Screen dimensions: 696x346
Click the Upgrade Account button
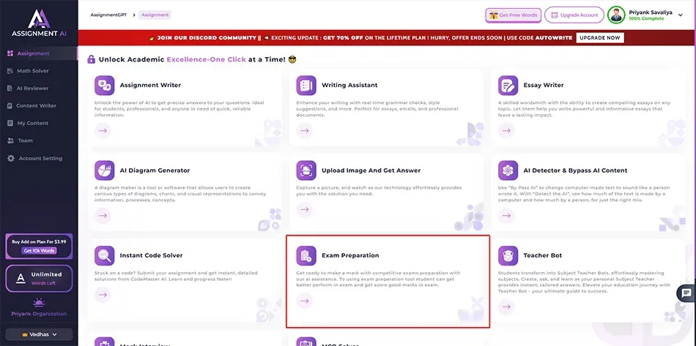(x=574, y=15)
